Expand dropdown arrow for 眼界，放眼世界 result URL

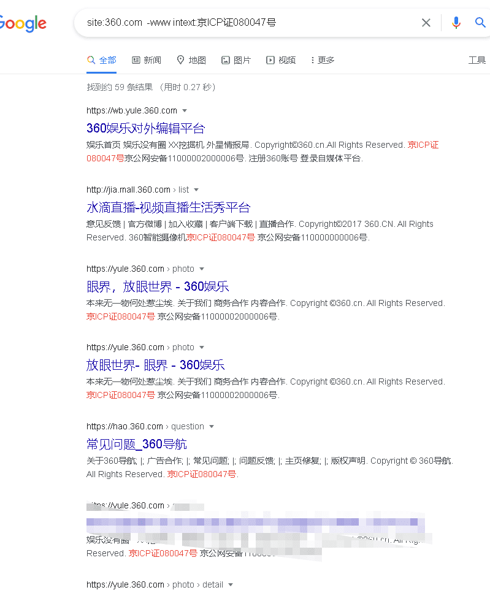pos(202,269)
